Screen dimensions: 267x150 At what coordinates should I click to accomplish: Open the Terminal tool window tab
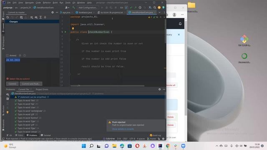pos(46,135)
